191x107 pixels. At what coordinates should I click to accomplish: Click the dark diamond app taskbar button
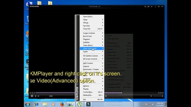point(88,104)
